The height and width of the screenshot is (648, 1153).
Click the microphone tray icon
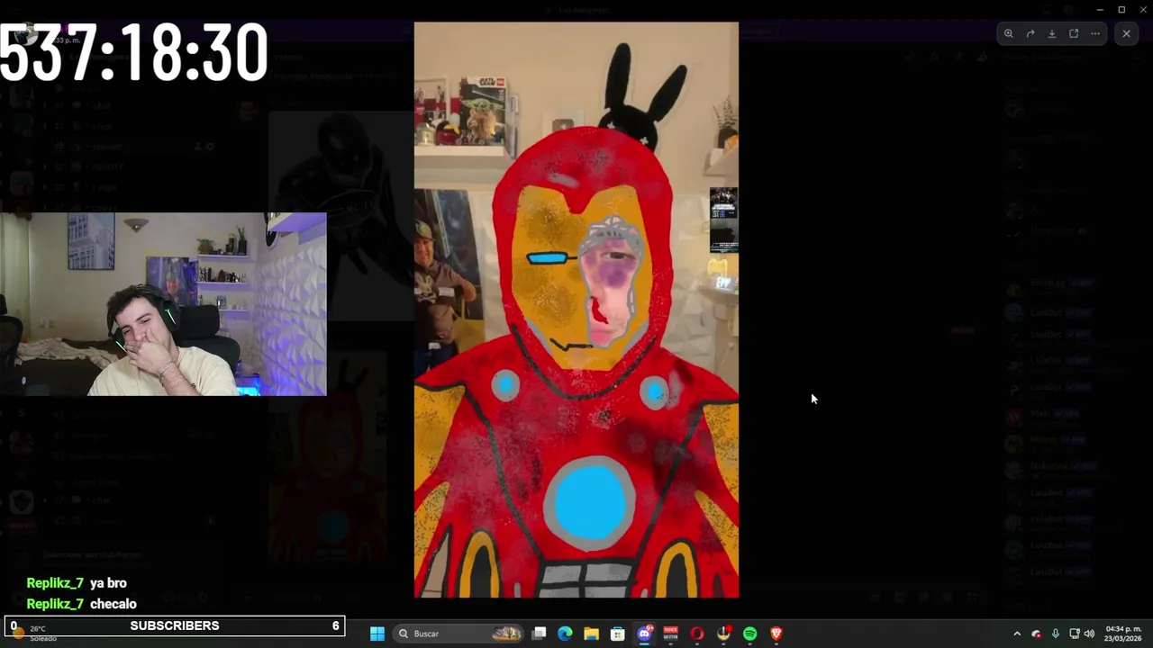click(x=1055, y=634)
